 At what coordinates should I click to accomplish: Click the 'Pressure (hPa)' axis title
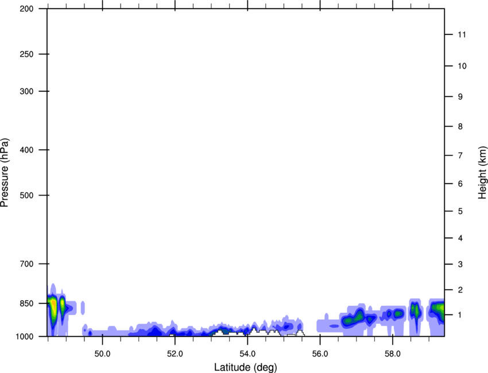[x=5, y=173]
